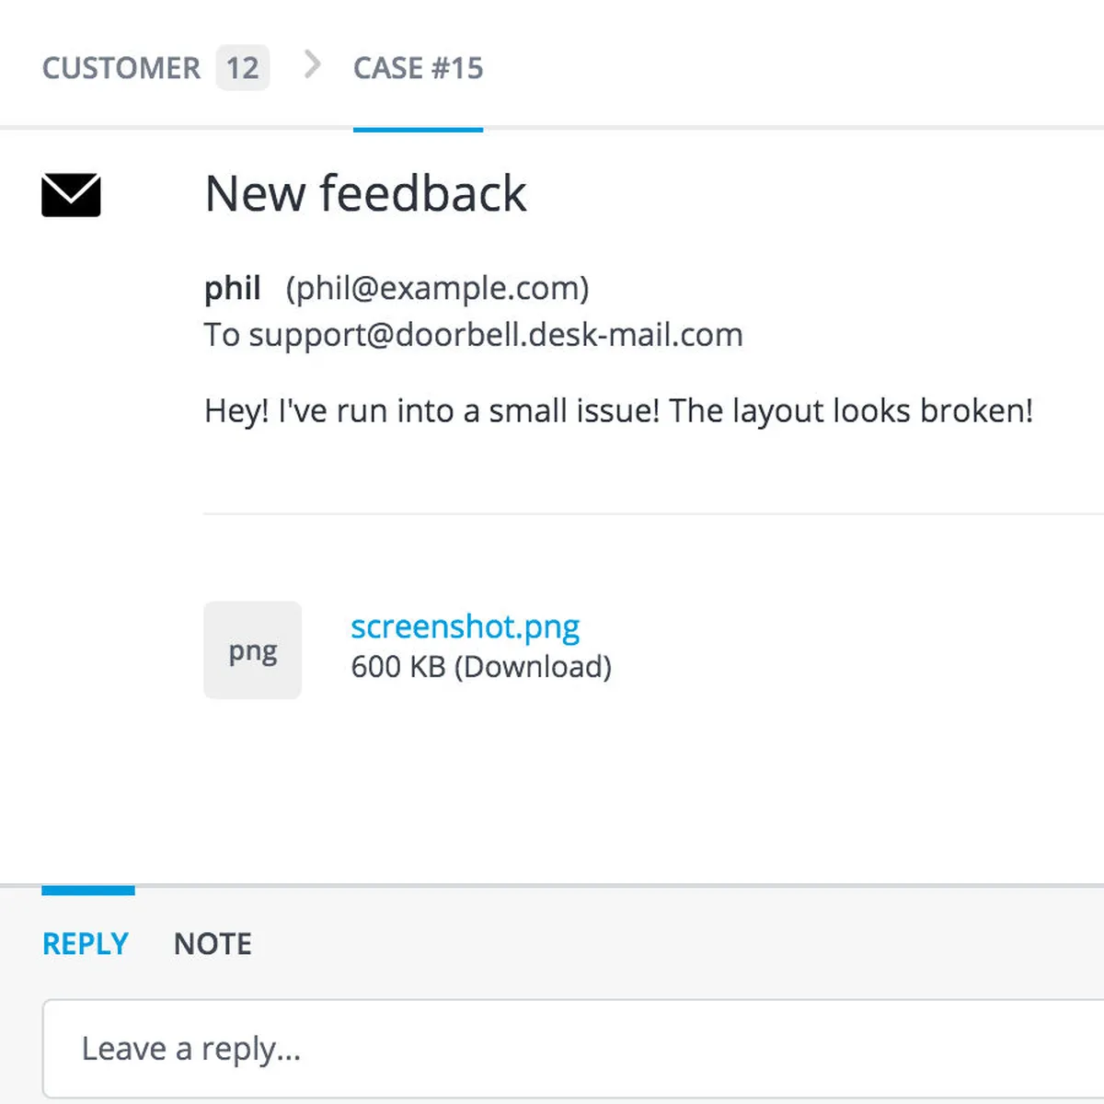This screenshot has width=1104, height=1104.
Task: Switch to the NOTE tab
Action: tap(213, 944)
